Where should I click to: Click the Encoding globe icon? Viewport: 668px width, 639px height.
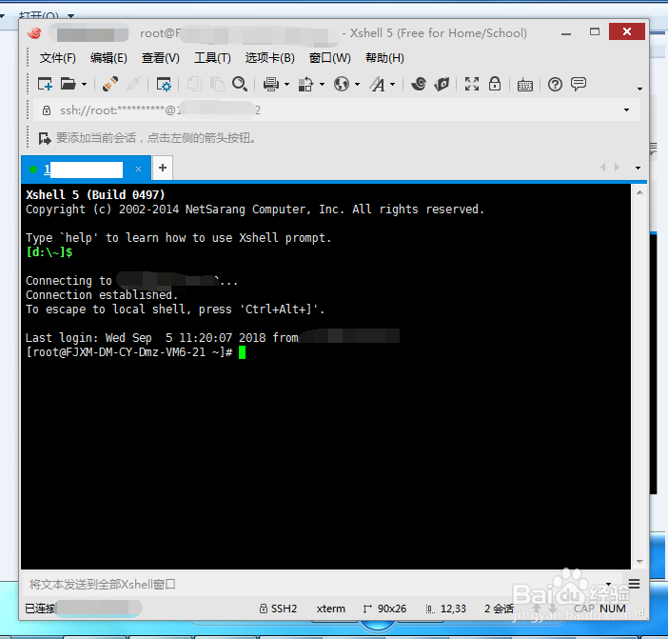point(342,84)
